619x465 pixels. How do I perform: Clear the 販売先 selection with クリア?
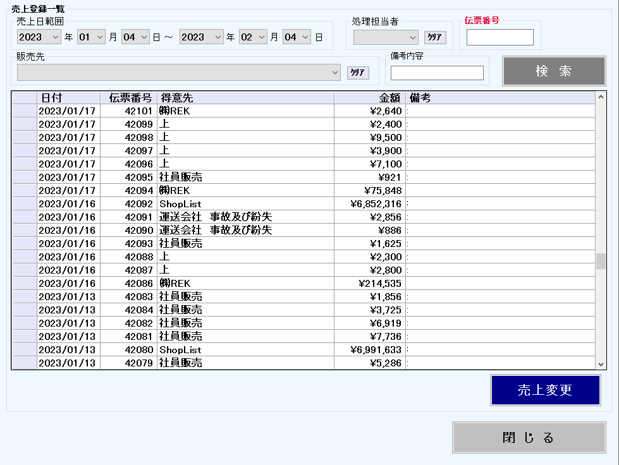coord(358,73)
